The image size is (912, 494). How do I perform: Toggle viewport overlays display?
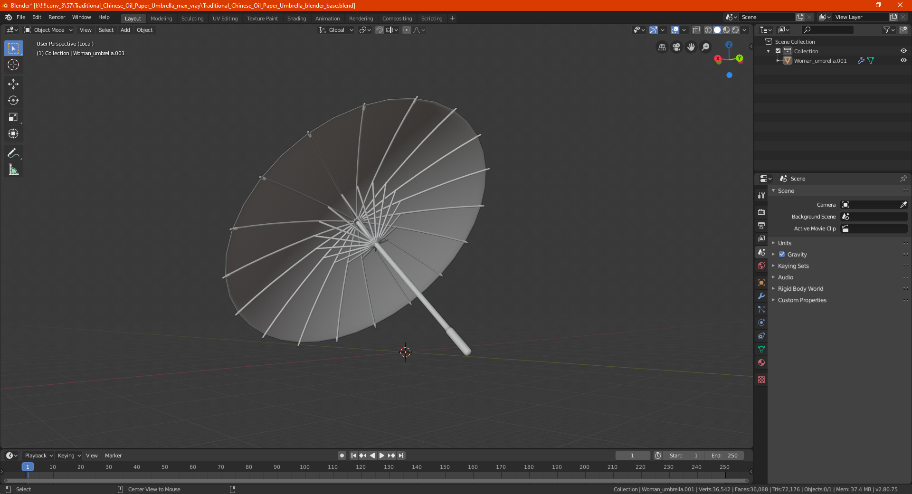(675, 30)
